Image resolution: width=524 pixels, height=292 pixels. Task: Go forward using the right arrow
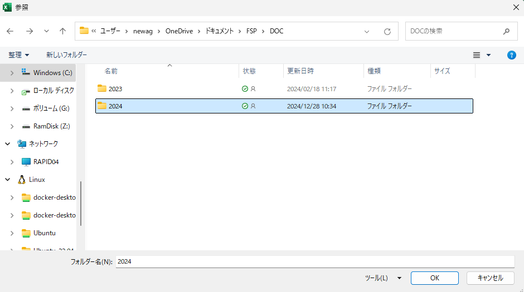[30, 31]
